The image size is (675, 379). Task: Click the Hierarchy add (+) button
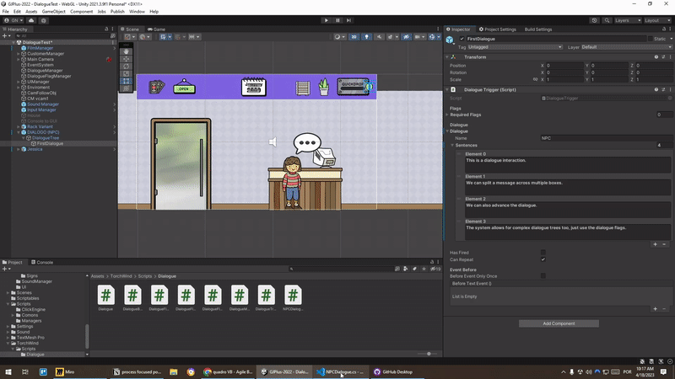[x=6, y=35]
